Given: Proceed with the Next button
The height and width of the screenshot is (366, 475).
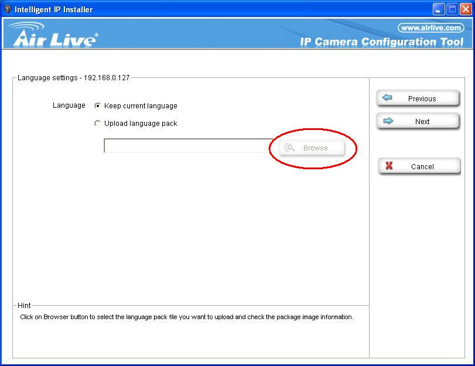Looking at the screenshot, I should tap(418, 121).
